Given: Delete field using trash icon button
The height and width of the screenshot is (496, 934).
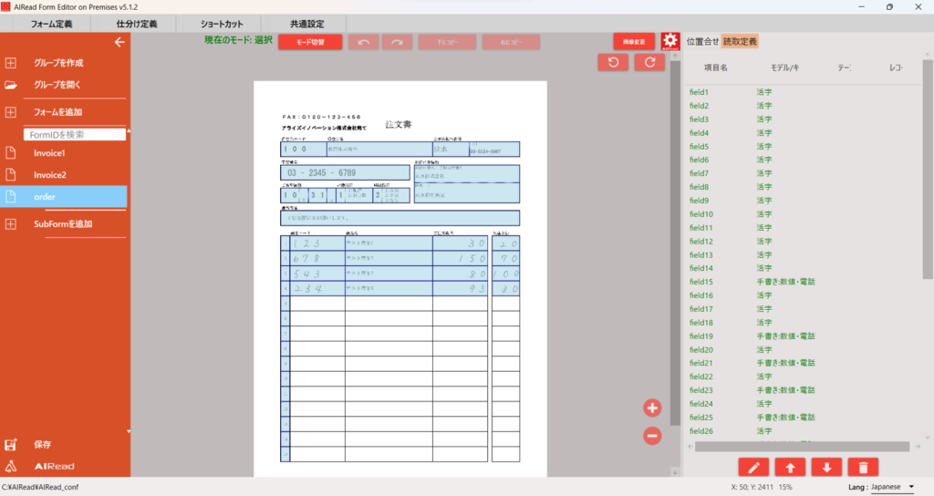Looking at the screenshot, I should tap(863, 467).
